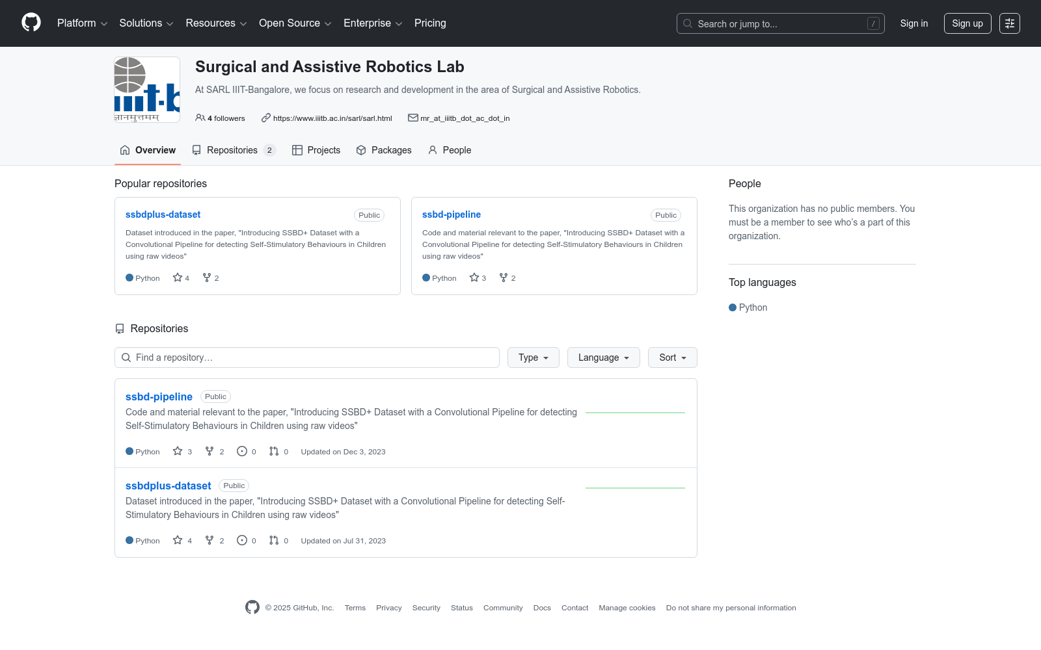Image resolution: width=1041 pixels, height=650 pixels.
Task: Click the link icon beside website URL
Action: pos(266,118)
